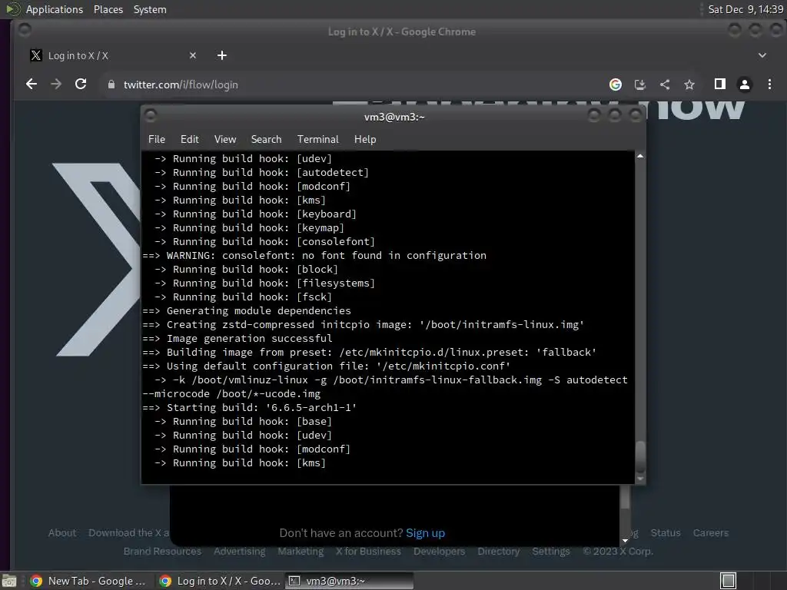
Task: Open Chrome window menu button in title bar
Action: [x=24, y=30]
